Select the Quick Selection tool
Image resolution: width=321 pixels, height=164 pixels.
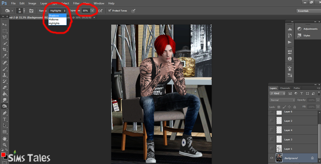[x=4, y=43]
